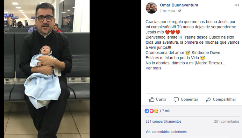Image resolution: width=242 pixels, height=138 pixels.
Task: View the 231 compartilhamentos list
Action: [x=163, y=121]
